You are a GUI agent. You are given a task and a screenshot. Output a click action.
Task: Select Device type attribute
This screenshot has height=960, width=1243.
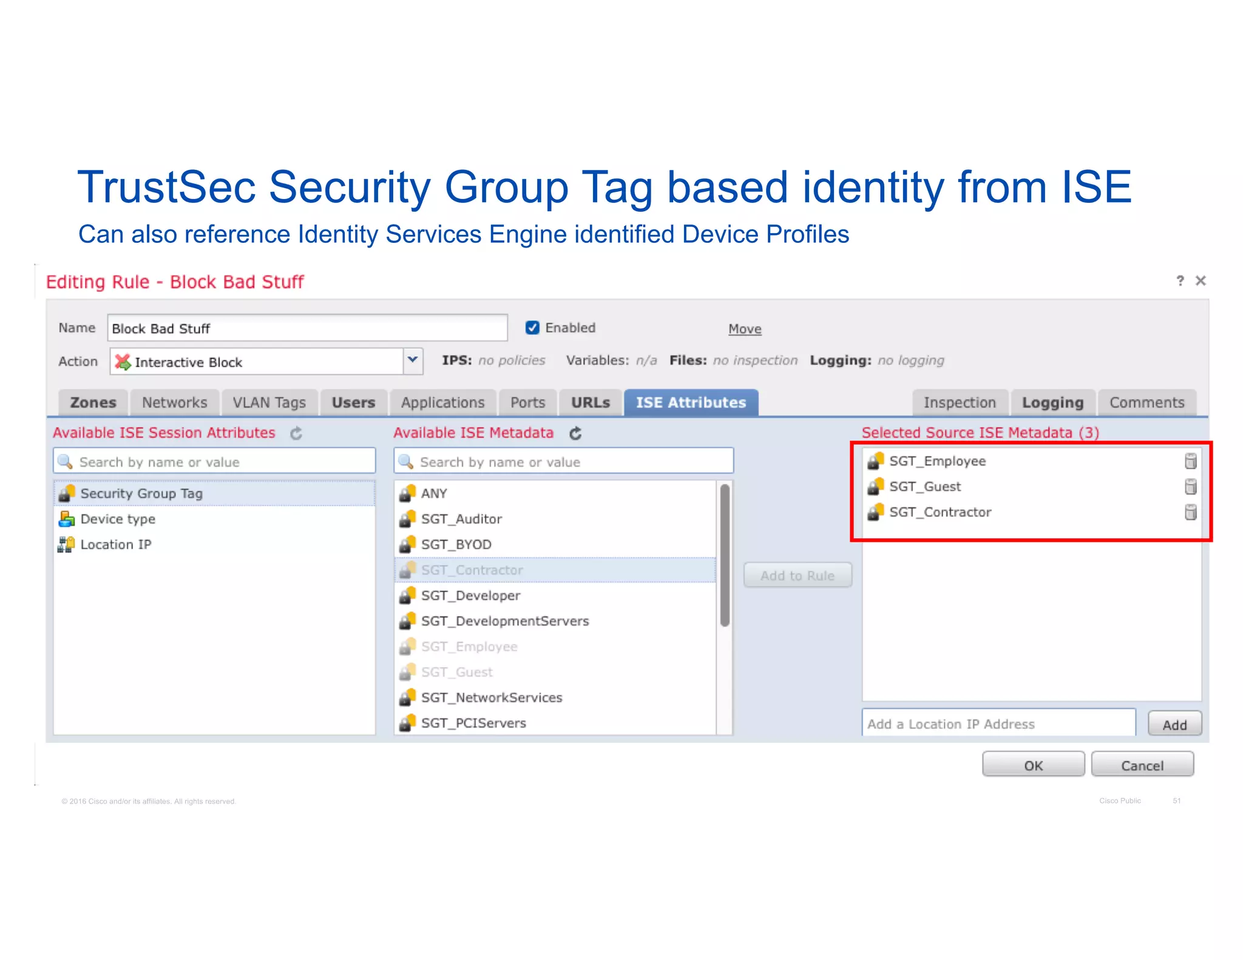coord(214,519)
